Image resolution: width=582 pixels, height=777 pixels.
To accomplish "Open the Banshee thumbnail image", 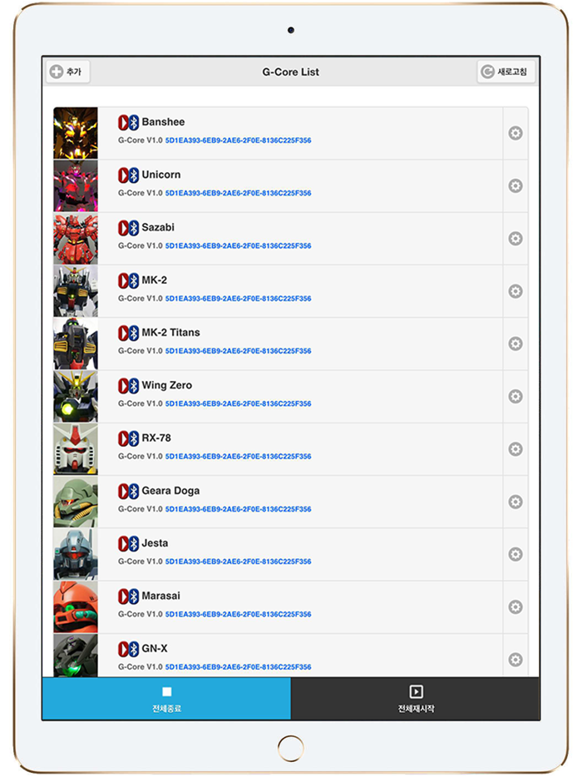I will pos(76,133).
